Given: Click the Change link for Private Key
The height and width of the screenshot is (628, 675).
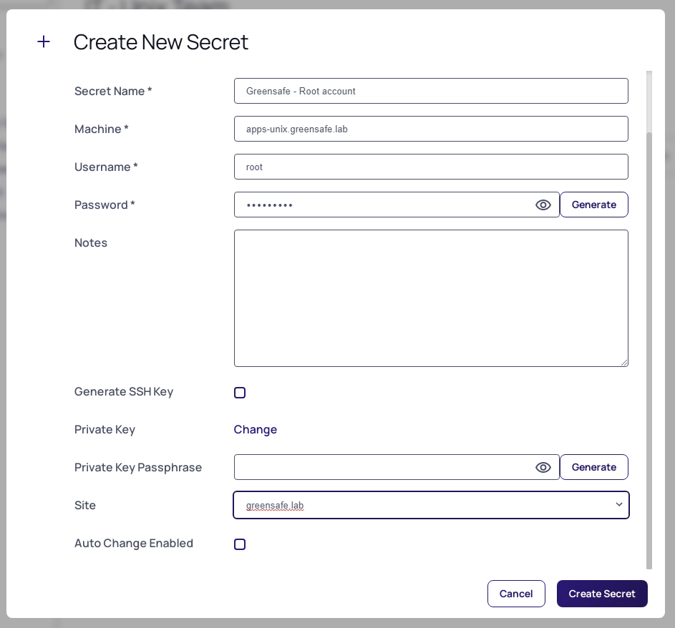Looking at the screenshot, I should point(255,430).
